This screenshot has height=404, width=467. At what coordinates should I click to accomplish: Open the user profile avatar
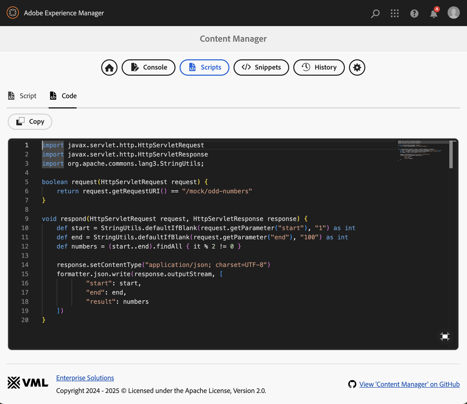pos(454,13)
